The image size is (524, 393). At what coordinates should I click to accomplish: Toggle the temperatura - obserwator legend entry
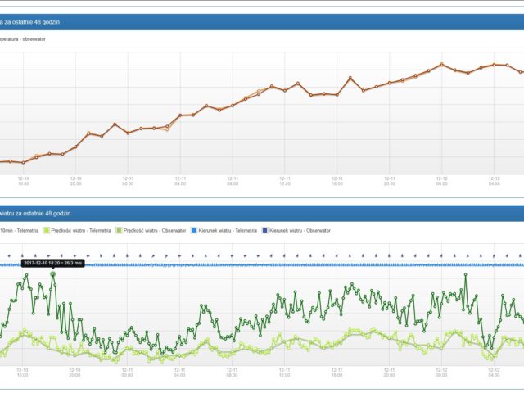pos(25,38)
